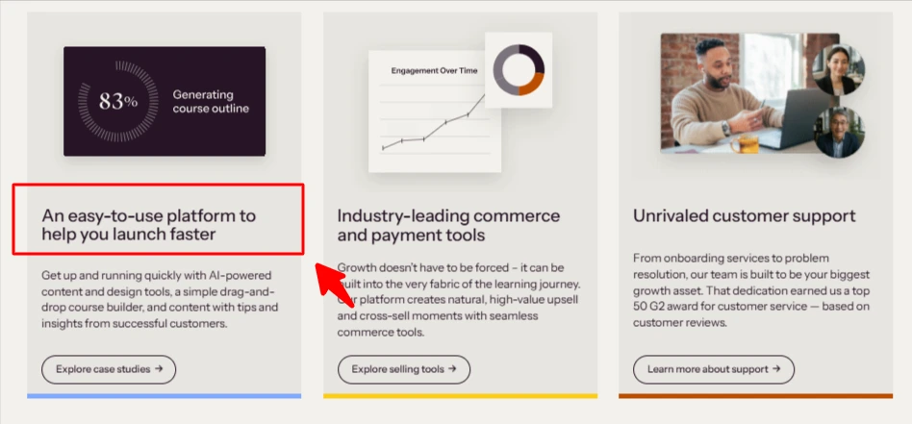
Task: Click the blue accent bar under first card
Action: coord(164,396)
